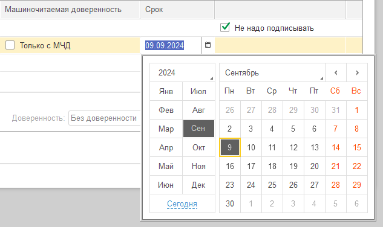The width and height of the screenshot is (383, 227).
Task: Go to next month with right arrow
Action: tap(357, 72)
